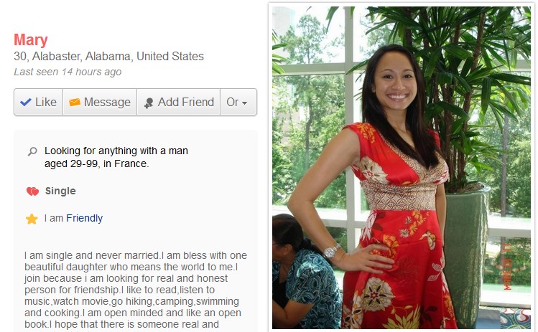
Task: Click the Like button label
Action: (x=46, y=102)
